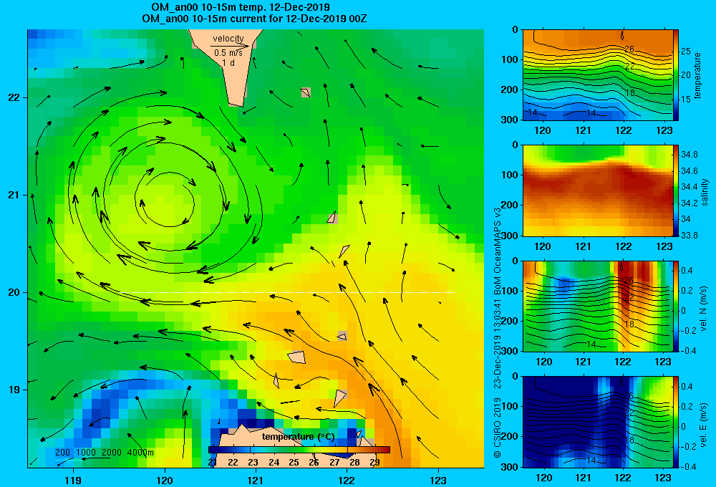Click the "0.5 m/s" velocity scale text
The height and width of the screenshot is (487, 716).
[228, 53]
